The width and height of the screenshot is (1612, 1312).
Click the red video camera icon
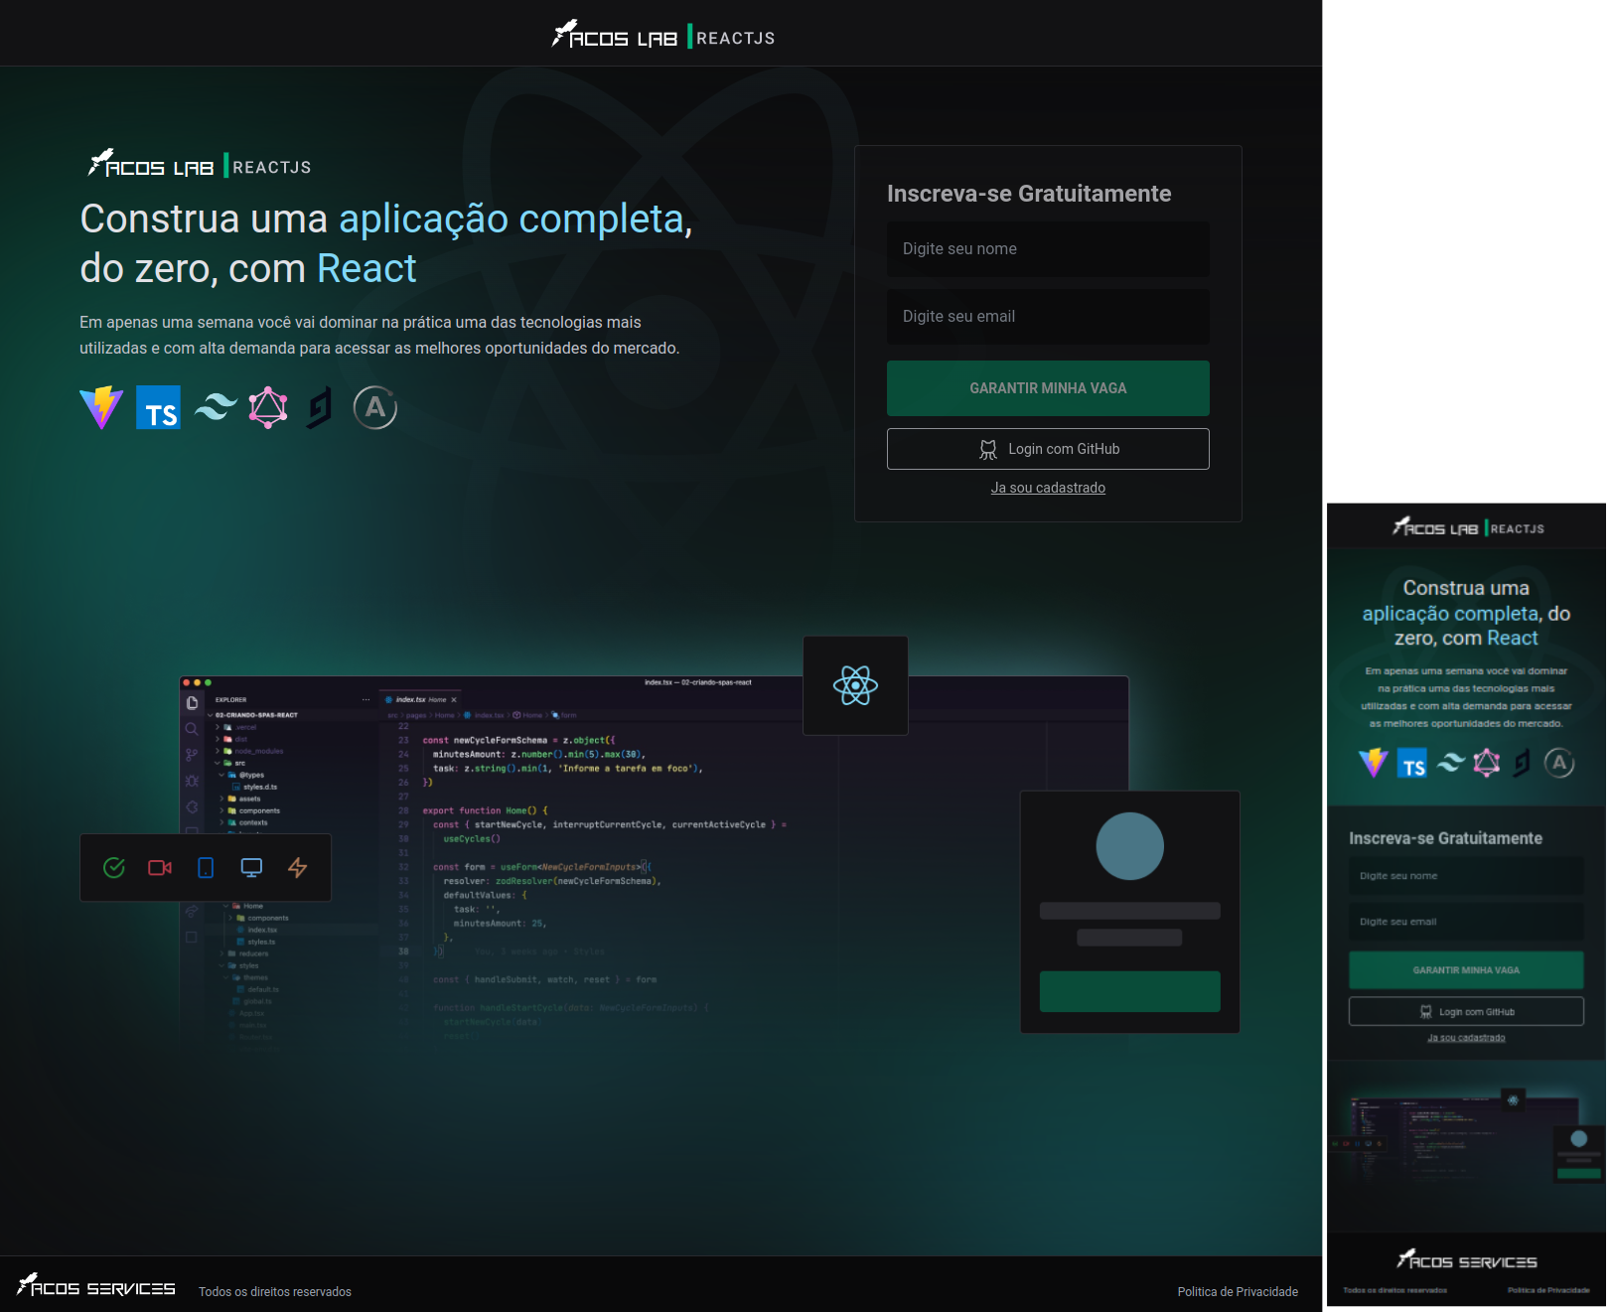(160, 868)
